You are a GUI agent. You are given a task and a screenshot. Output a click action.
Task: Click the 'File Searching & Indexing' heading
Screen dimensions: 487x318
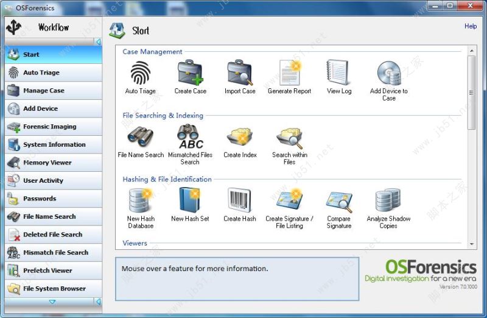pos(163,116)
